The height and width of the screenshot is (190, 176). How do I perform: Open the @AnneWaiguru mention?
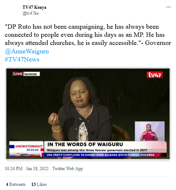27,51
